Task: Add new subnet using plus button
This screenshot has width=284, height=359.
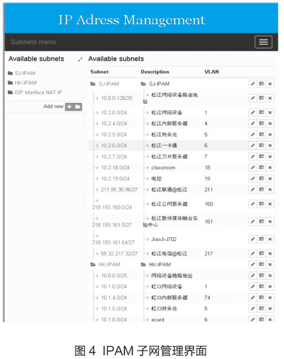Action: click(x=69, y=107)
